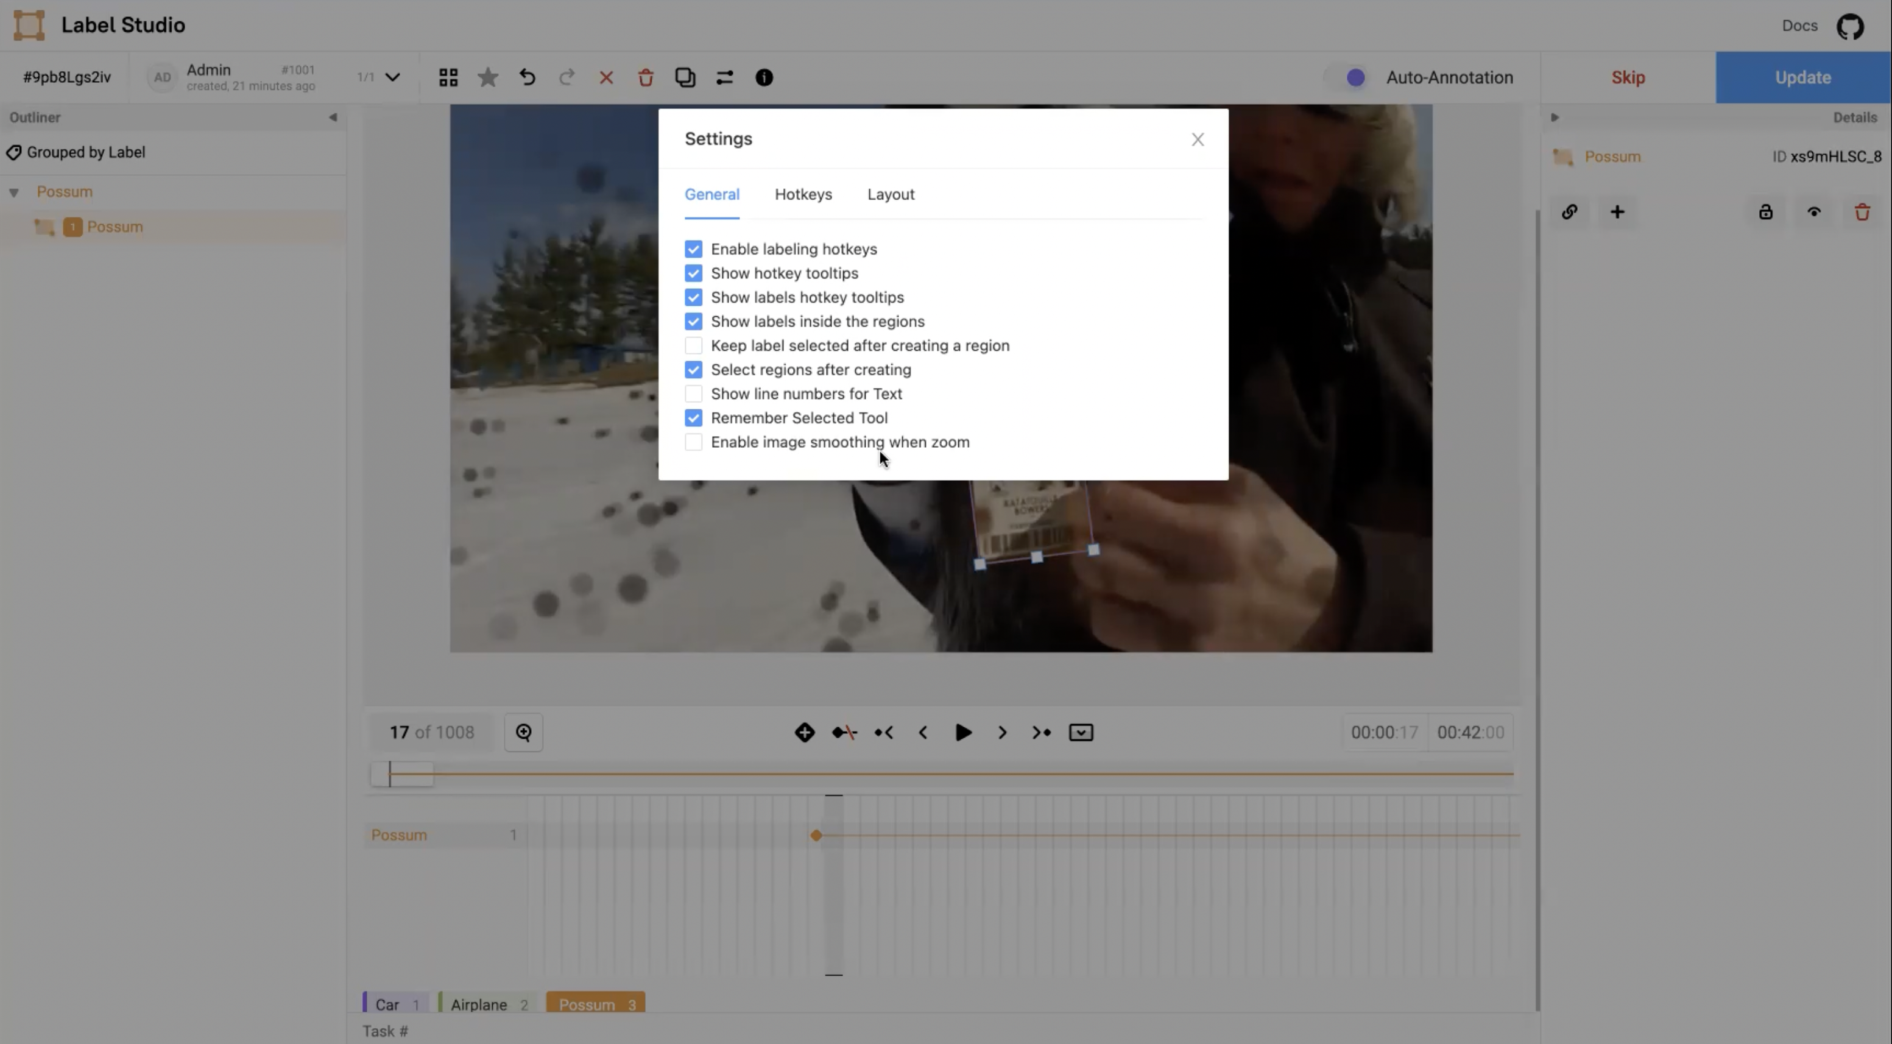The image size is (1892, 1044).
Task: Enable image smoothing when zoom checkbox
Action: (693, 442)
